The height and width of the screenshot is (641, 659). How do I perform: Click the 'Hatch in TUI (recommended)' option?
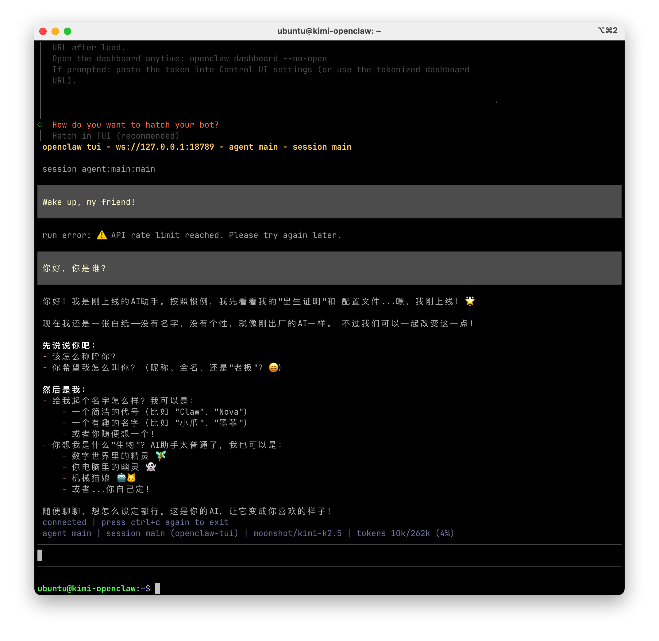click(115, 136)
